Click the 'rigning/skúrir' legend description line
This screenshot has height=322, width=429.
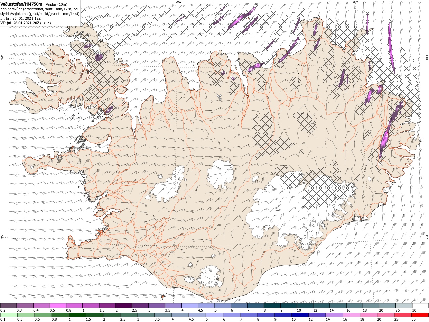click(x=39, y=9)
